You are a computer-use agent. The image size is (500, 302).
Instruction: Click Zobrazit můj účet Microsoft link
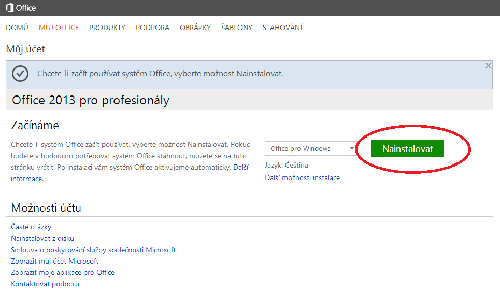click(x=54, y=262)
